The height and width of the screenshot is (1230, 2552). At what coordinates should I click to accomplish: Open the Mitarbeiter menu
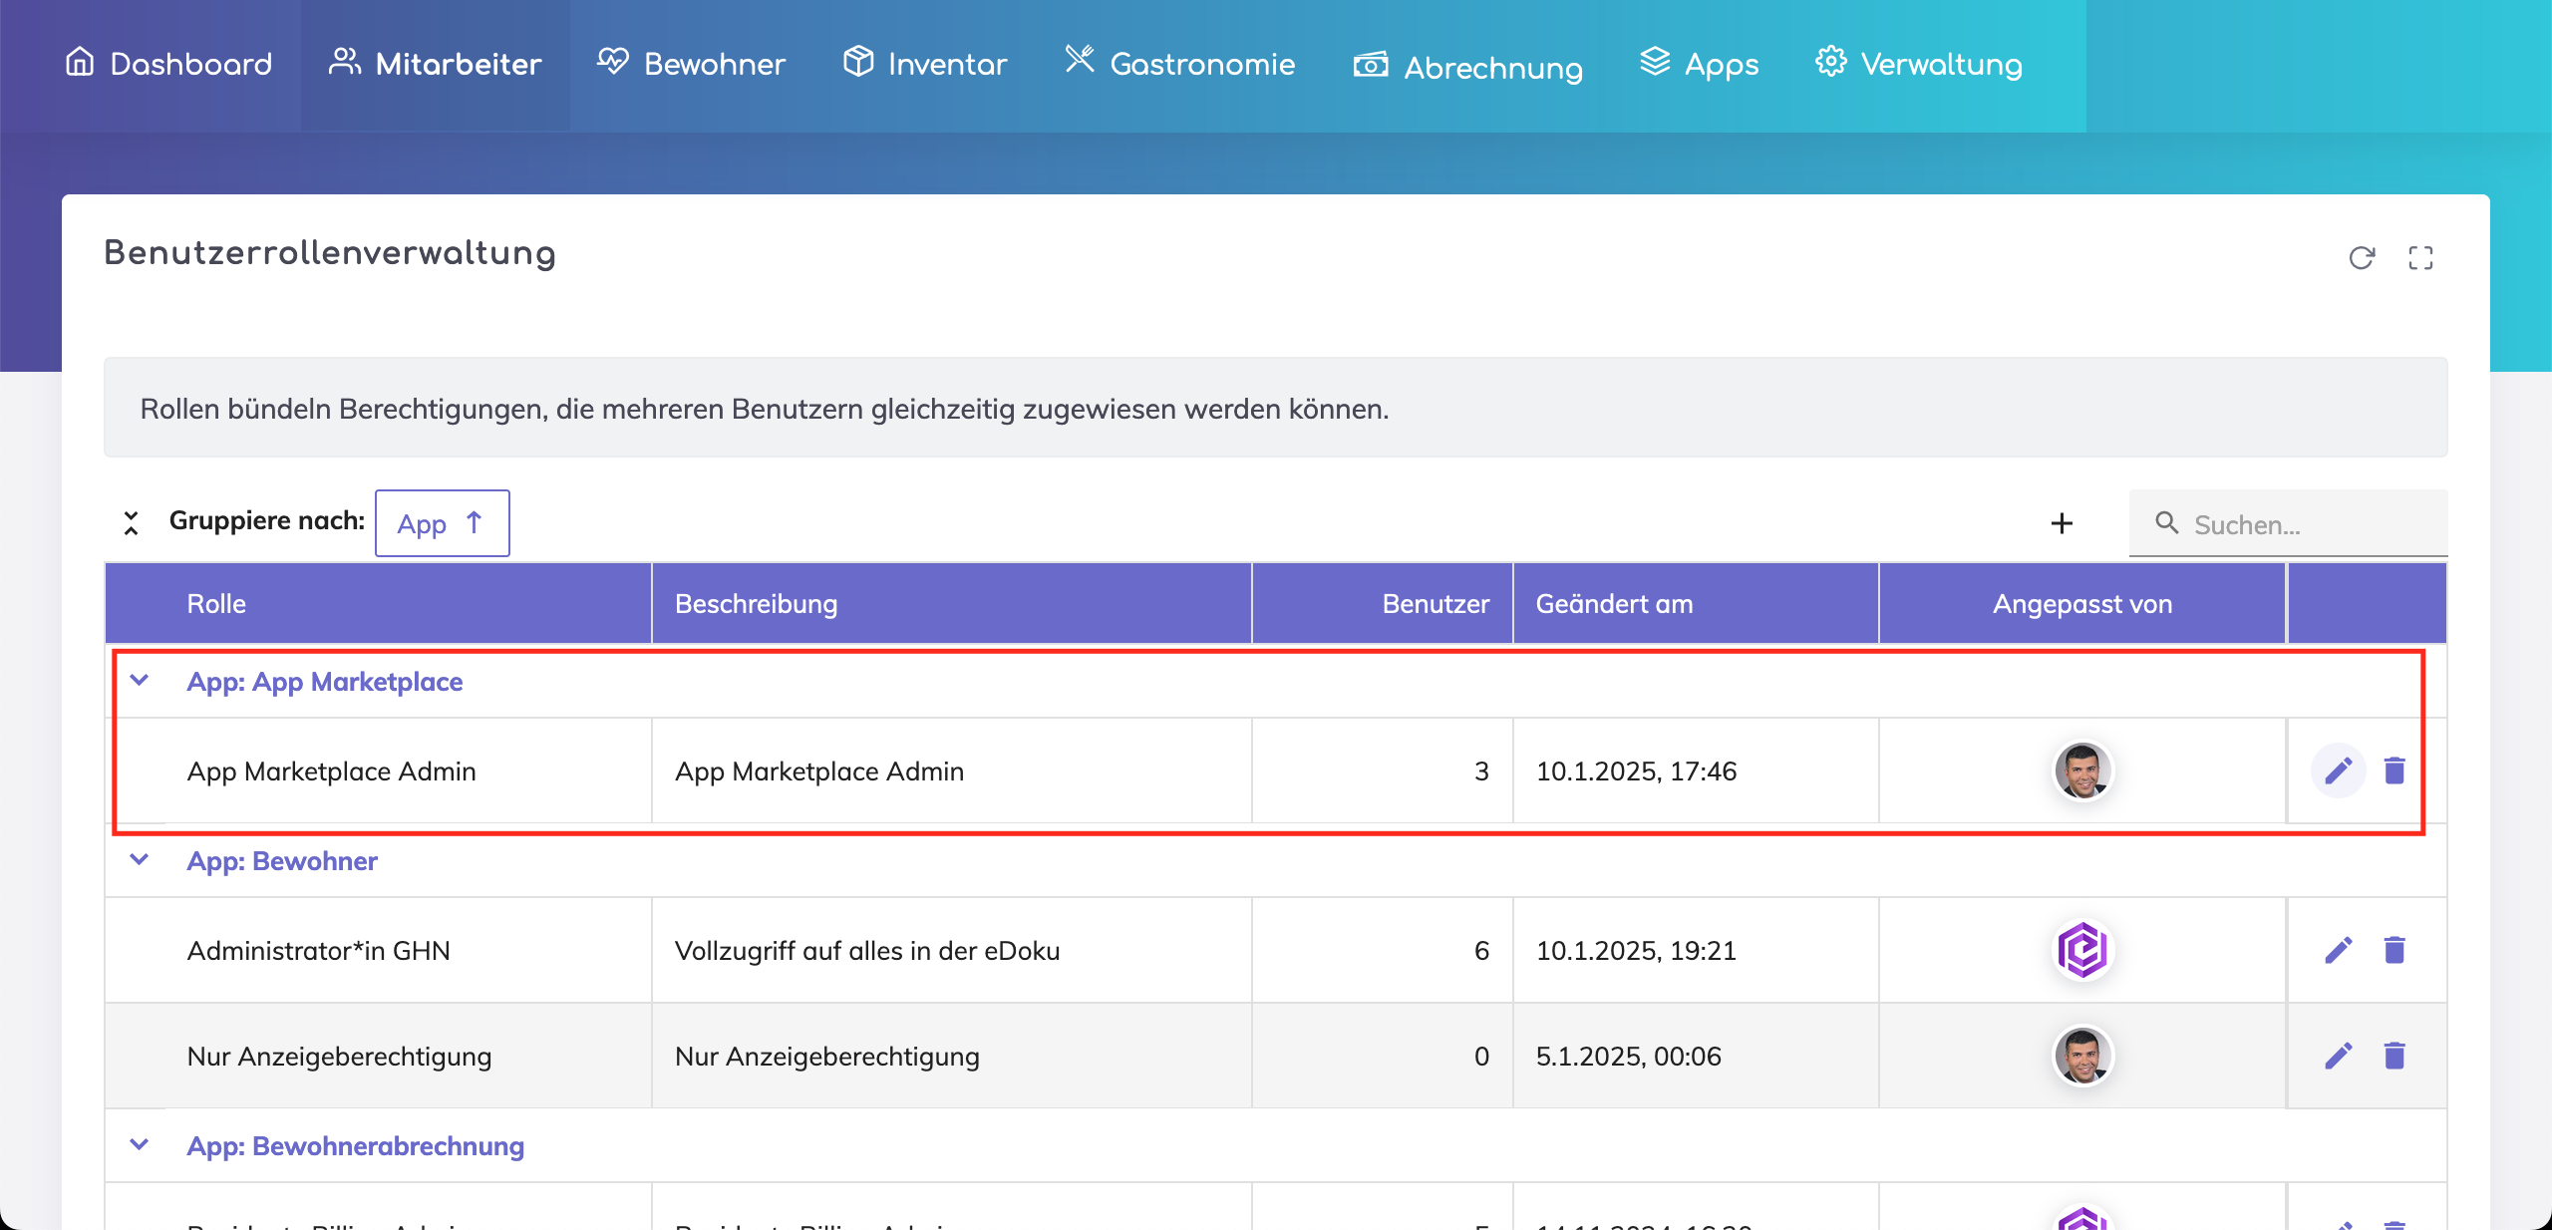[436, 65]
